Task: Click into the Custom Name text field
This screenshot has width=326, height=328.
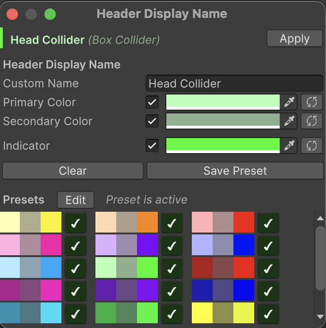Action: click(234, 84)
